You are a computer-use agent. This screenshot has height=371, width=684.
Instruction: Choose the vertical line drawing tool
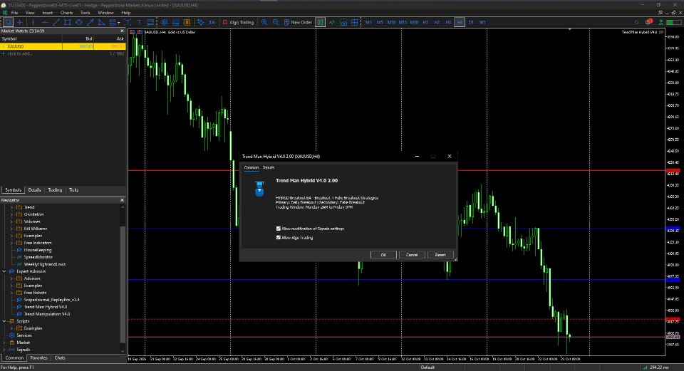pos(33,22)
